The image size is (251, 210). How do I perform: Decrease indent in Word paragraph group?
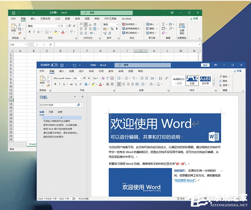[x=142, y=78]
